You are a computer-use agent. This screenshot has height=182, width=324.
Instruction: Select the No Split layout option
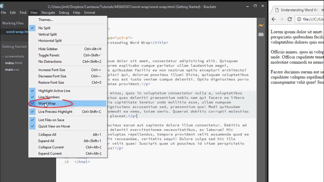pos(68,28)
